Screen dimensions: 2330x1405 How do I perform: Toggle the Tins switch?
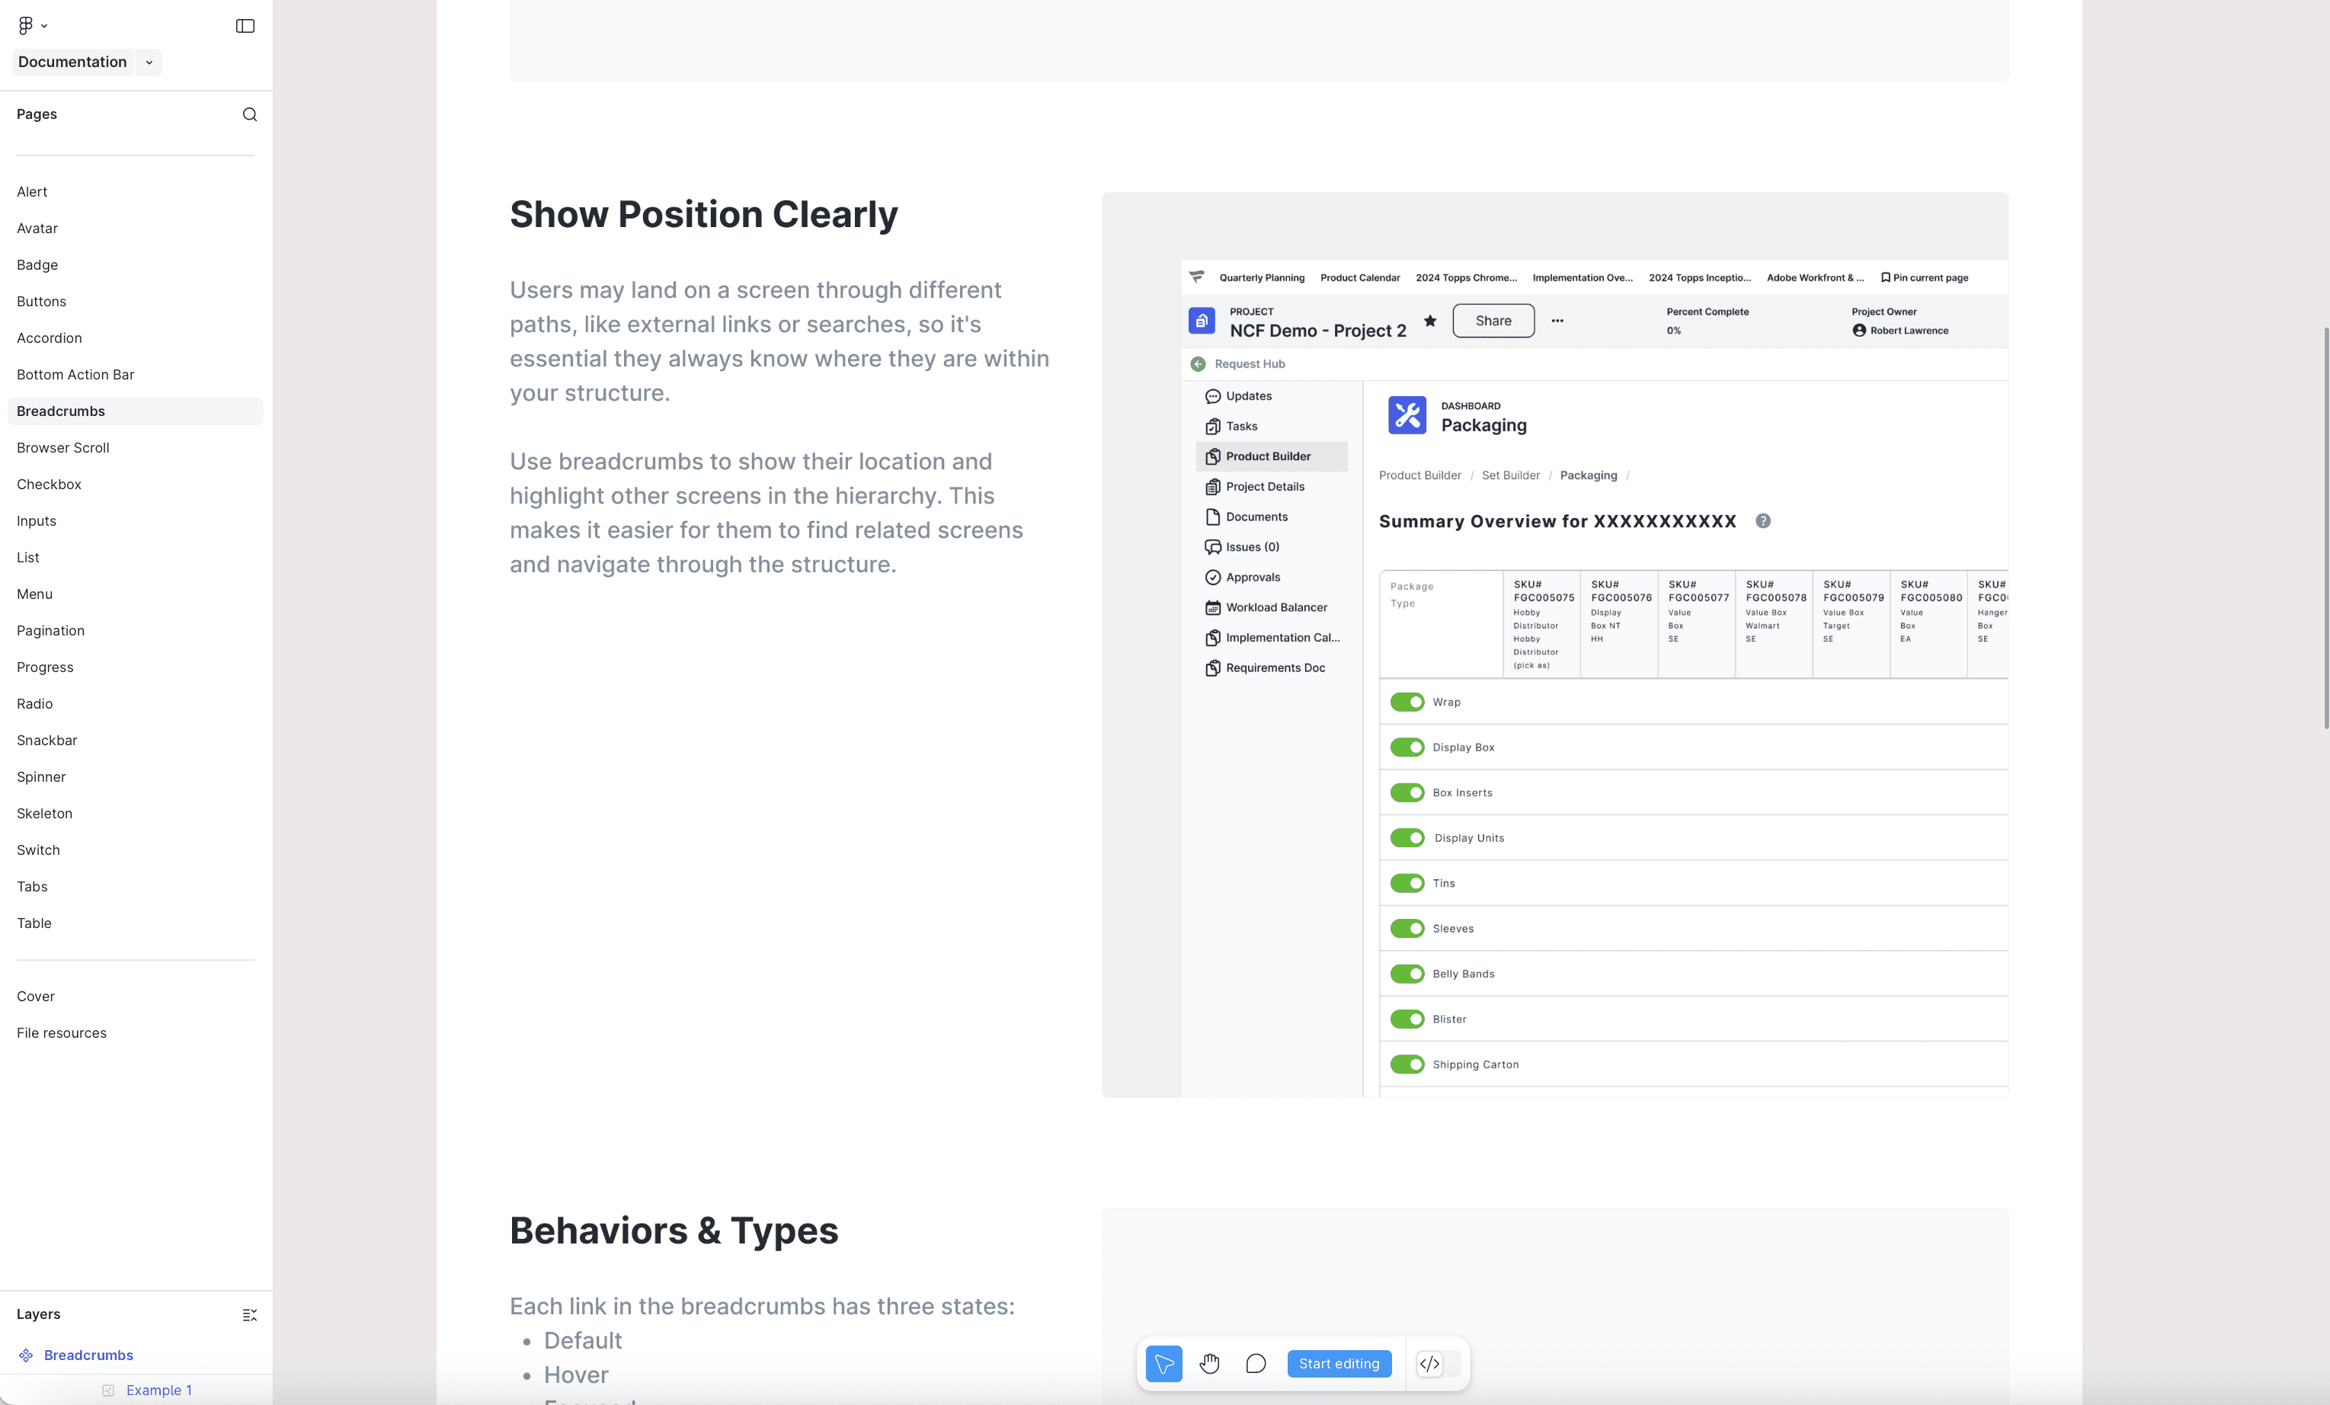pyautogui.click(x=1407, y=883)
